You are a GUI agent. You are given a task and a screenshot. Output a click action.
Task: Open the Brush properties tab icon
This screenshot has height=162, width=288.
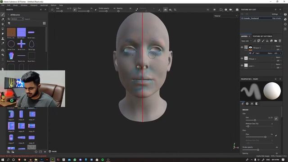coord(243,103)
